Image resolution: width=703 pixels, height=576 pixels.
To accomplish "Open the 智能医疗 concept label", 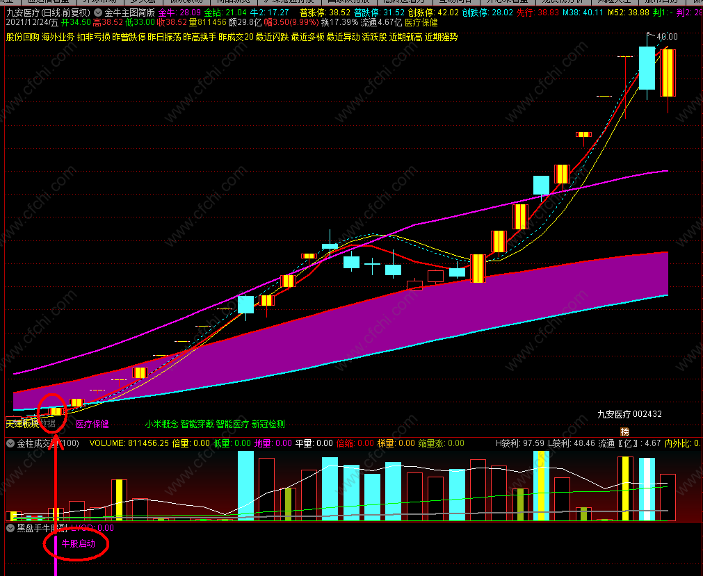I will (x=233, y=424).
